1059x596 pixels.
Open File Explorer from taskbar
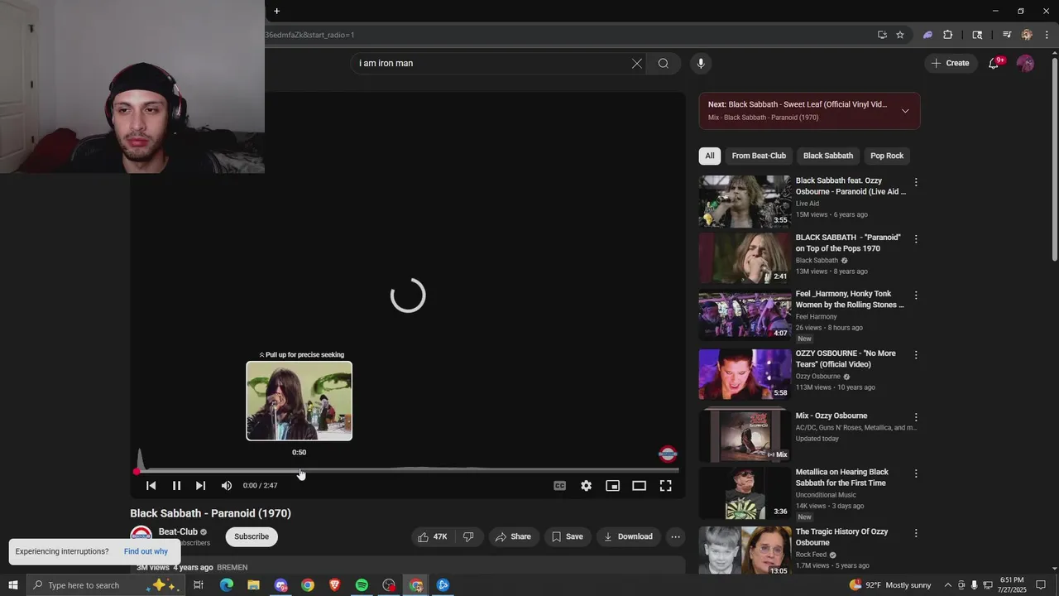[x=253, y=585]
